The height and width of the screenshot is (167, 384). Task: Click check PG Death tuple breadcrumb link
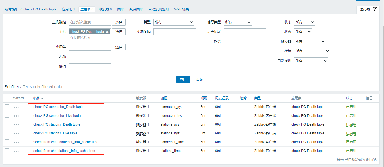(x=40, y=9)
